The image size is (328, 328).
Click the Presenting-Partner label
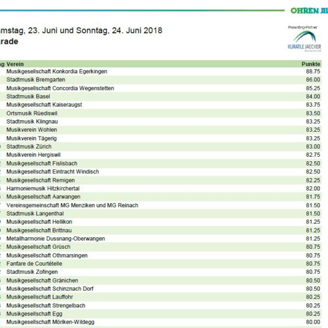303,27
